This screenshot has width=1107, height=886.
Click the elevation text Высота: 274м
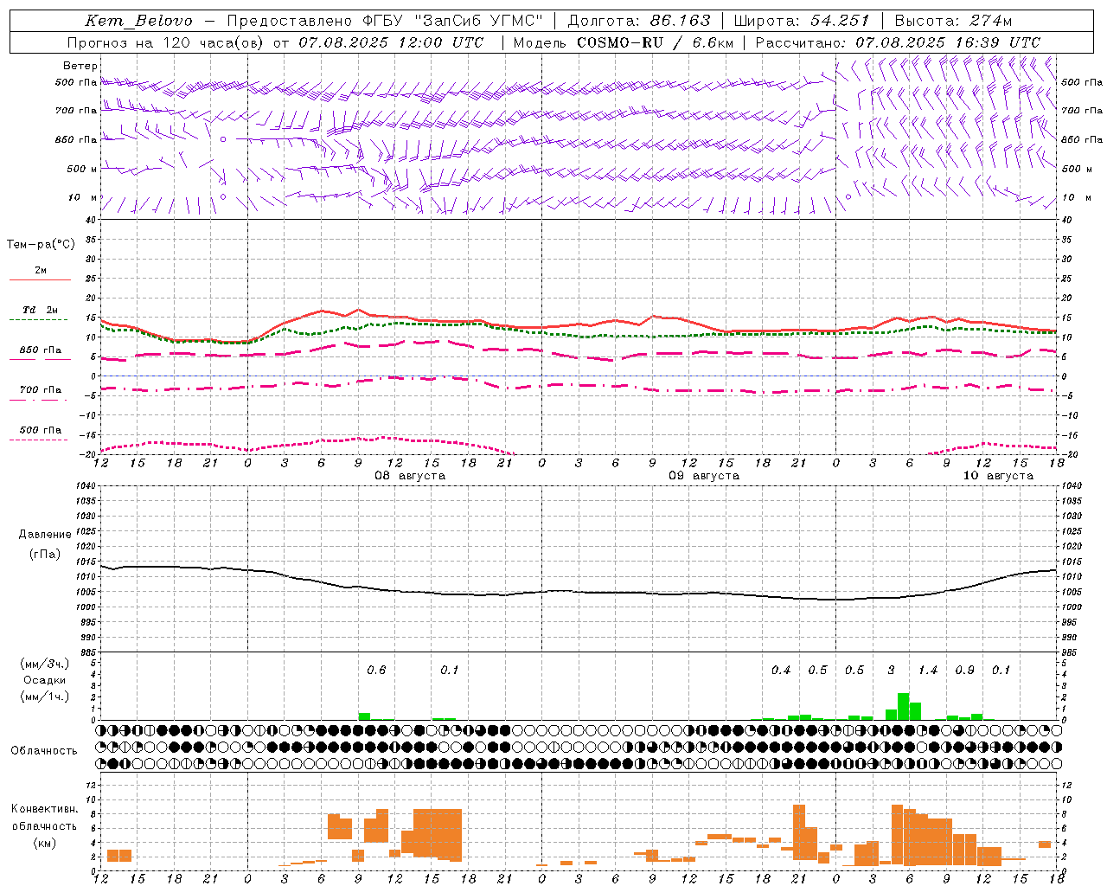953,21
